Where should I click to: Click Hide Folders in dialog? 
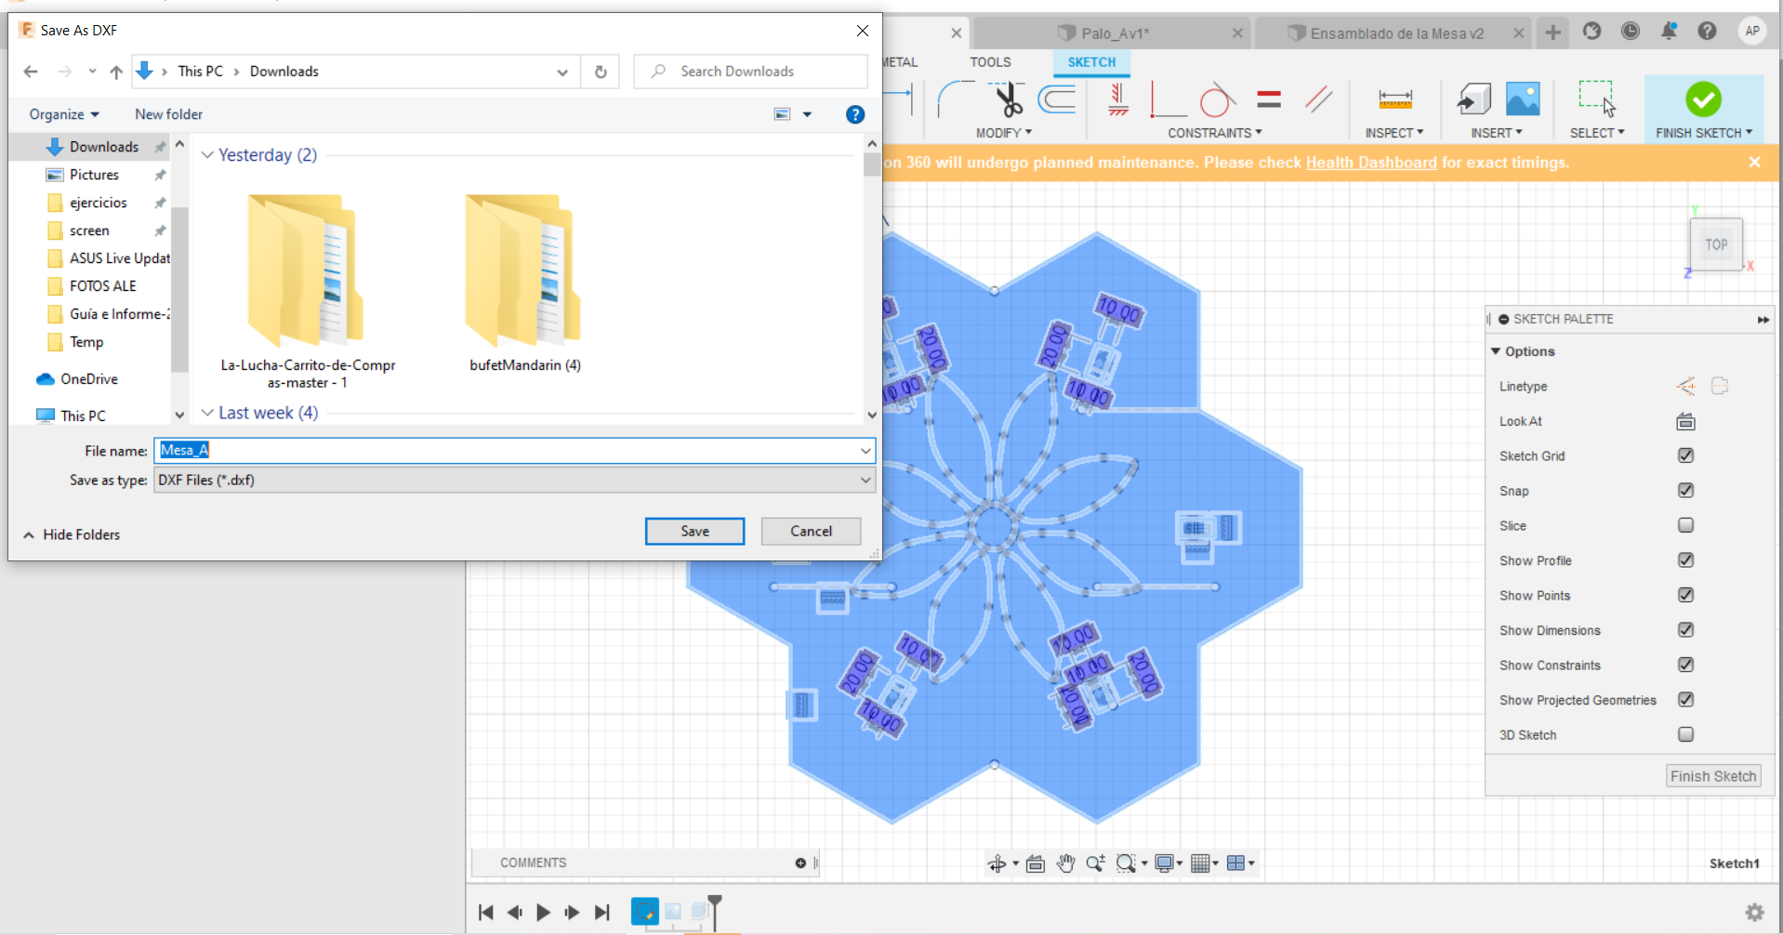tap(73, 535)
